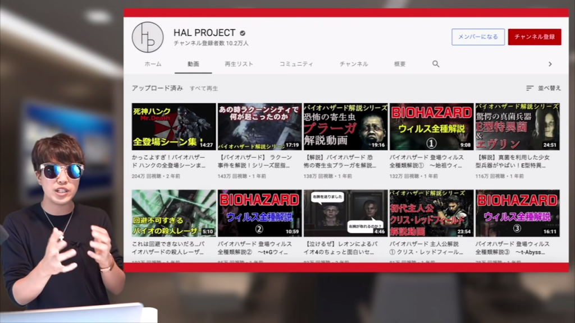Open the チャンネル tab
Viewport: 575px width, 323px height.
[354, 64]
